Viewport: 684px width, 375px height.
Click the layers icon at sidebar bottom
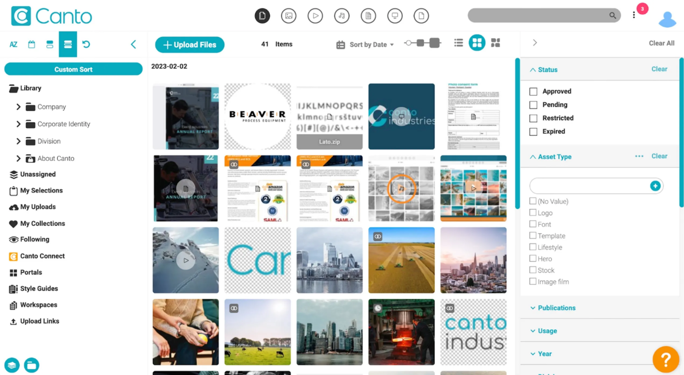coord(12,365)
